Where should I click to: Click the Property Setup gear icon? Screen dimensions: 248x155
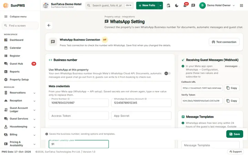tap(6, 80)
